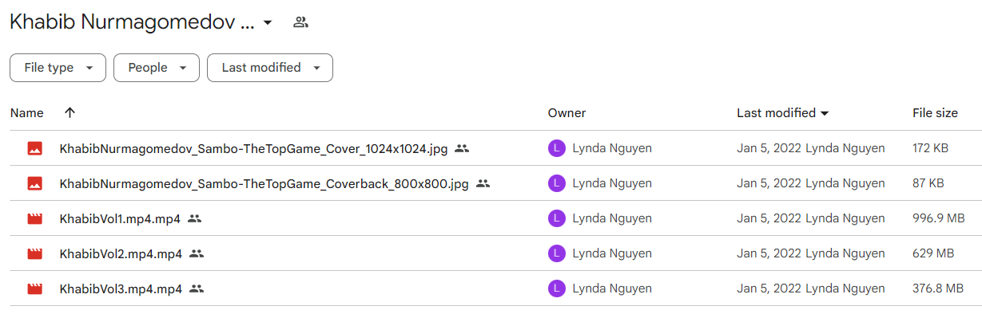Click owner avatar in KhabibVol3 row
Image resolution: width=982 pixels, height=314 pixels.
557,288
